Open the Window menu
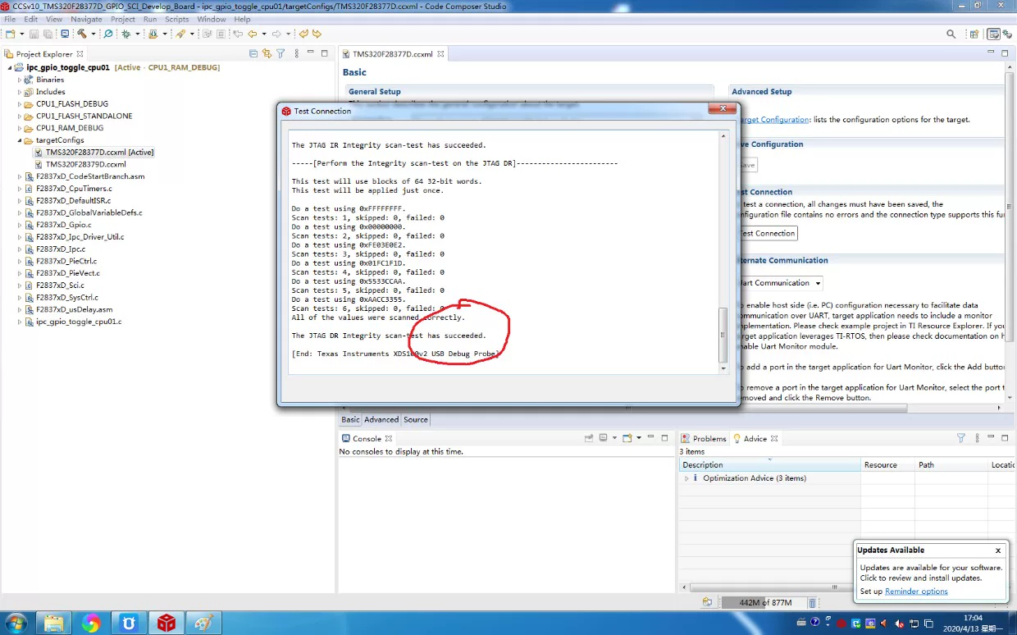Viewport: 1017px width, 635px height. [212, 19]
